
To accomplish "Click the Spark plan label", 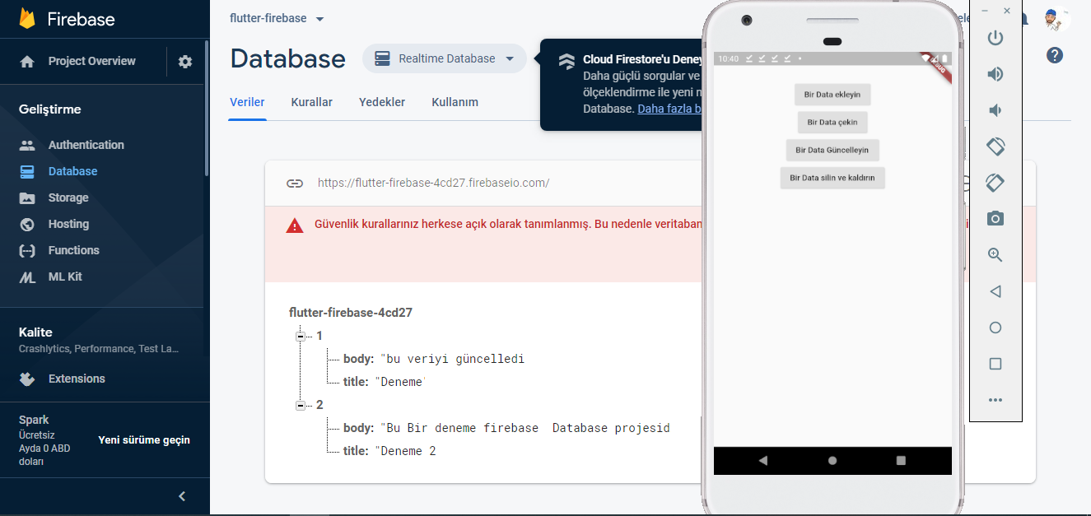I will coord(34,420).
